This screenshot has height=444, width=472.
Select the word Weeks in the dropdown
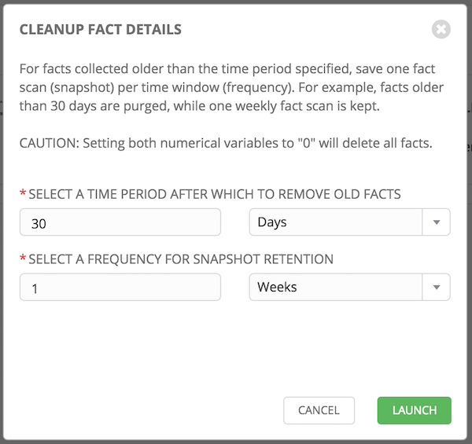pyautogui.click(x=277, y=287)
